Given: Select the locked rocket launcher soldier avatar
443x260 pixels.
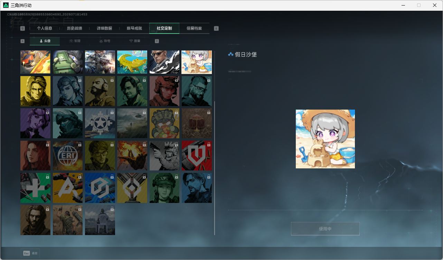Looking at the screenshot, I should [x=68, y=220].
